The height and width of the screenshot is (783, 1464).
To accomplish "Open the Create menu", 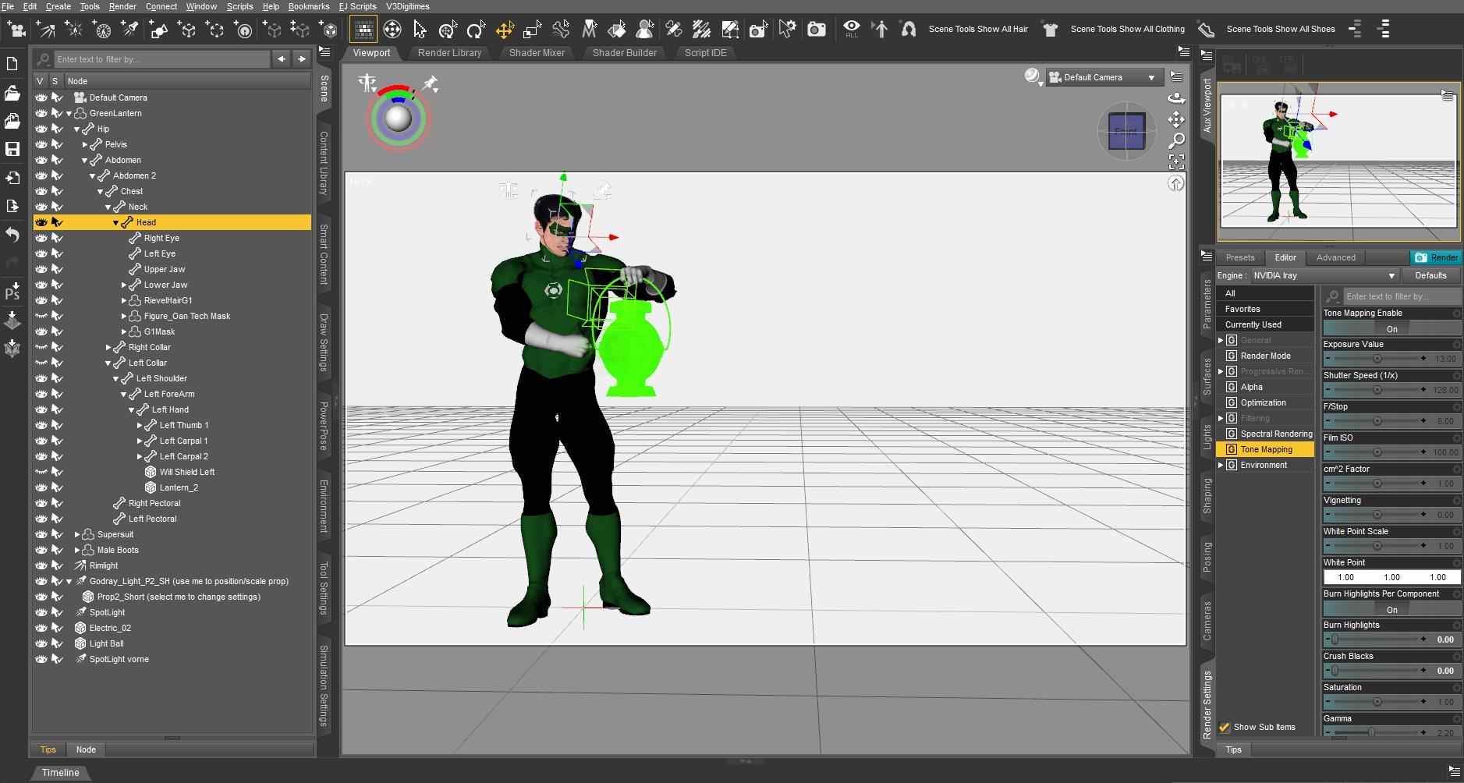I will pyautogui.click(x=58, y=6).
